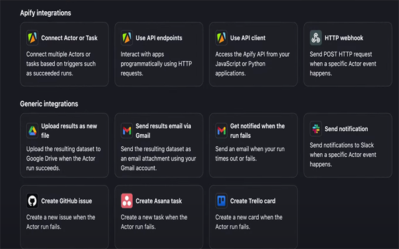Choose Send results email via Gmail title
The height and width of the screenshot is (249, 399).
pyautogui.click(x=163, y=131)
